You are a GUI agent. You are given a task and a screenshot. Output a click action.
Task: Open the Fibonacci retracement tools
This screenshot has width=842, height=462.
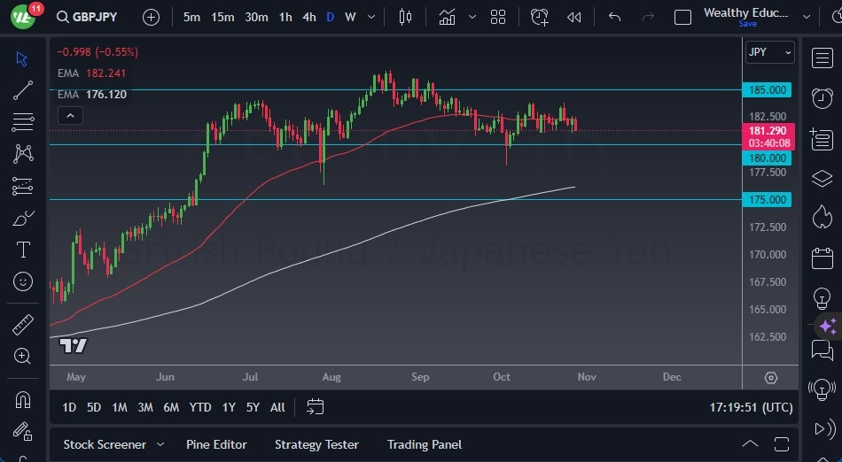click(x=22, y=122)
